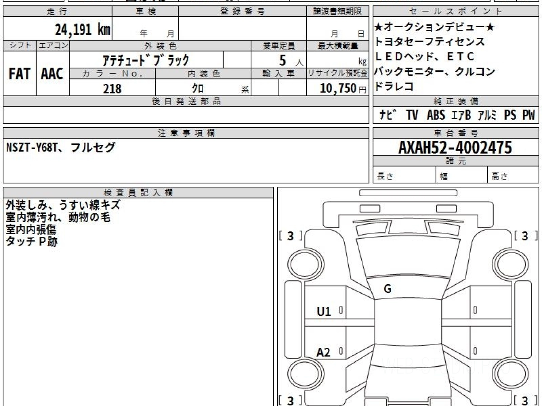Select the LEDヘッド、ETC line
The height and width of the screenshot is (406, 542).
pyautogui.click(x=425, y=56)
